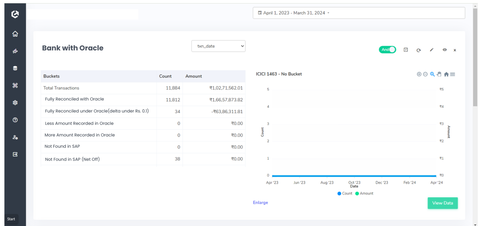Image resolution: width=482 pixels, height=226 pixels.
Task: Edit the widget with the pencil icon
Action: pos(431,50)
